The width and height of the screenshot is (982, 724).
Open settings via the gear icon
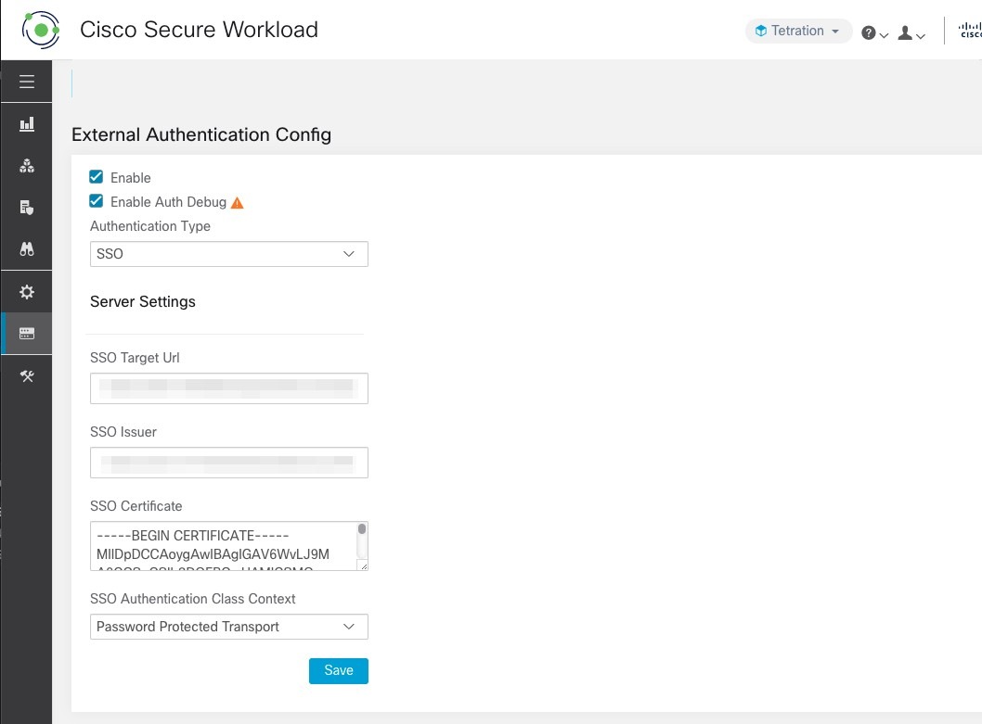click(x=26, y=291)
